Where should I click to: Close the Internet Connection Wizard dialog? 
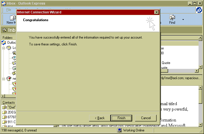pyautogui.click(x=156, y=12)
